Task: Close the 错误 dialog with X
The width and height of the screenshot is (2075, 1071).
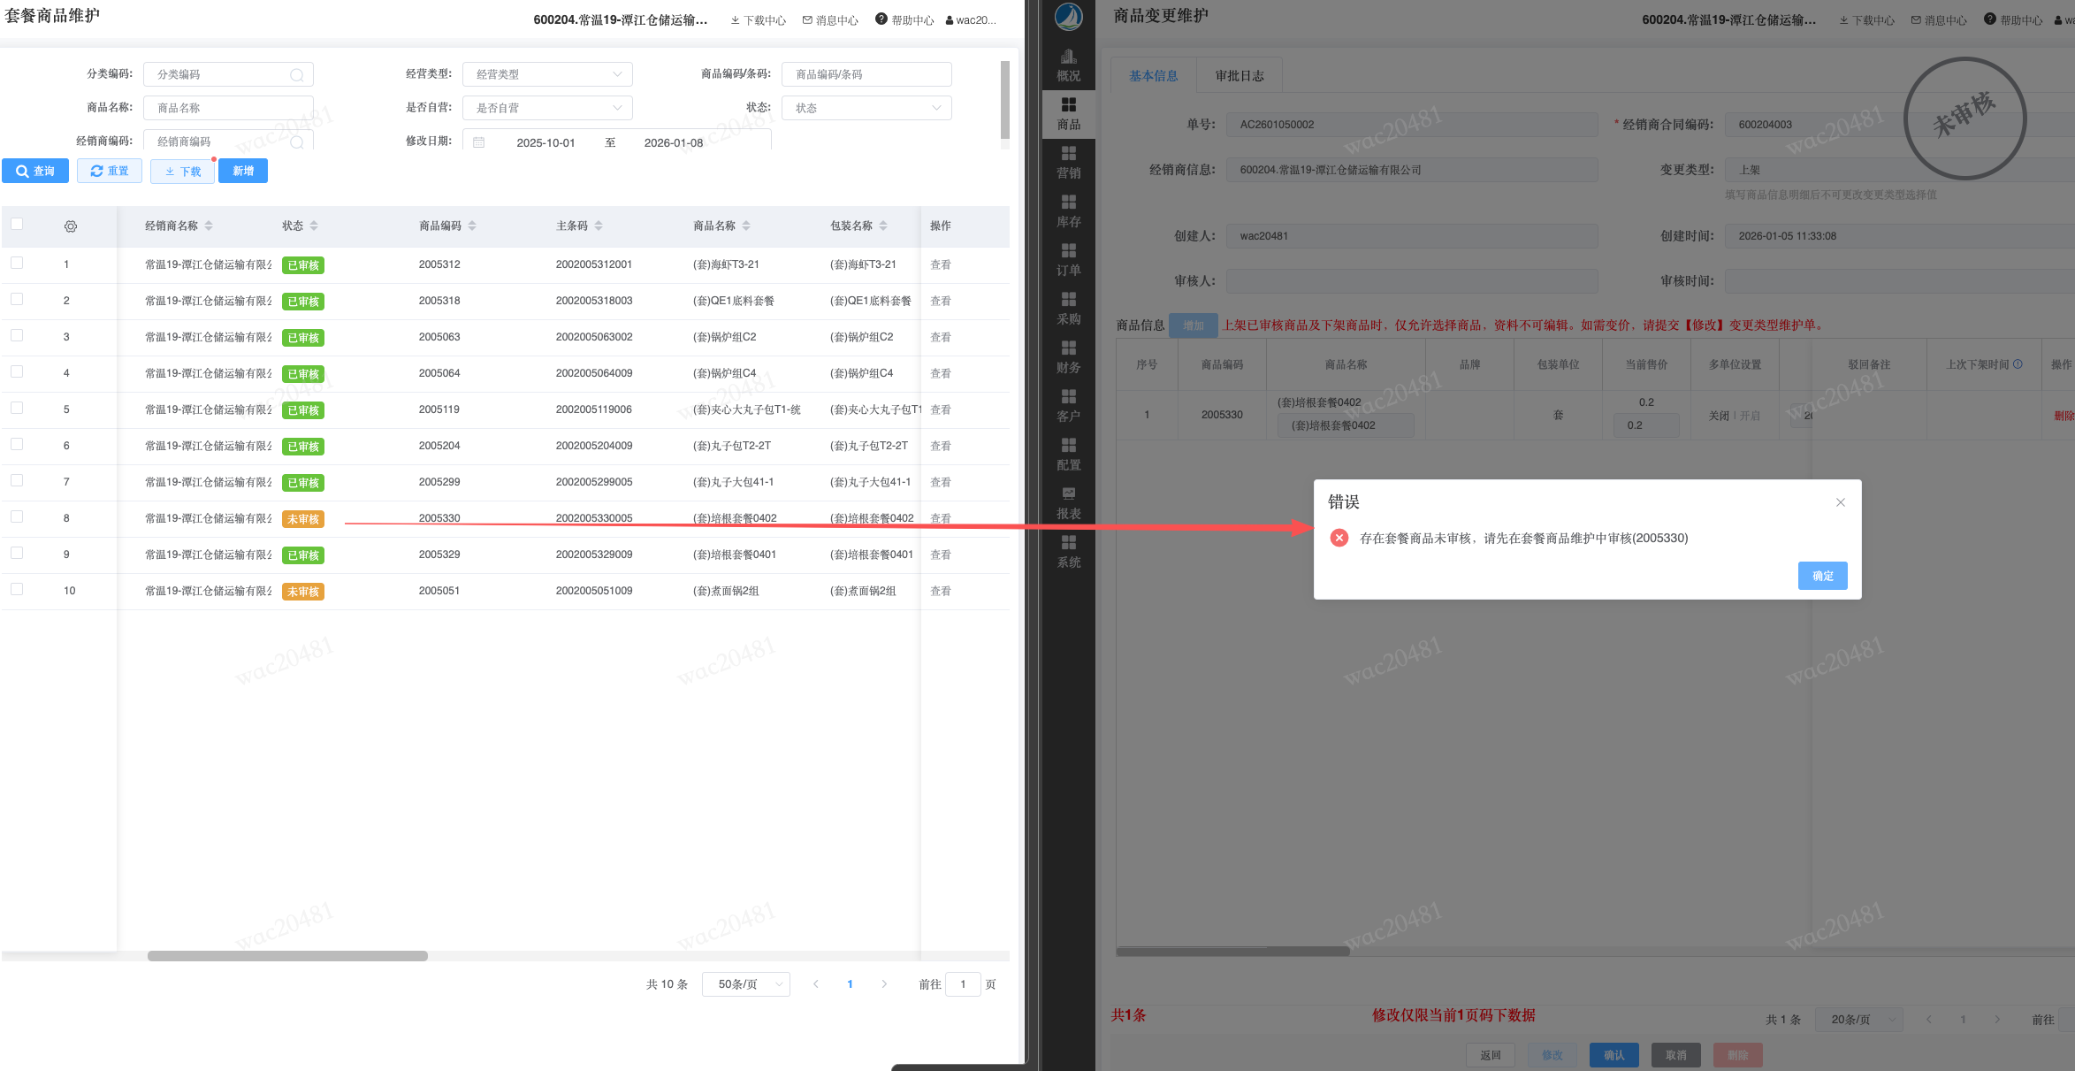Action: pyautogui.click(x=1840, y=502)
